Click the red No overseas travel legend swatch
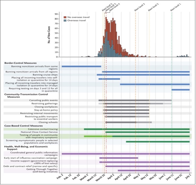 [65, 17]
